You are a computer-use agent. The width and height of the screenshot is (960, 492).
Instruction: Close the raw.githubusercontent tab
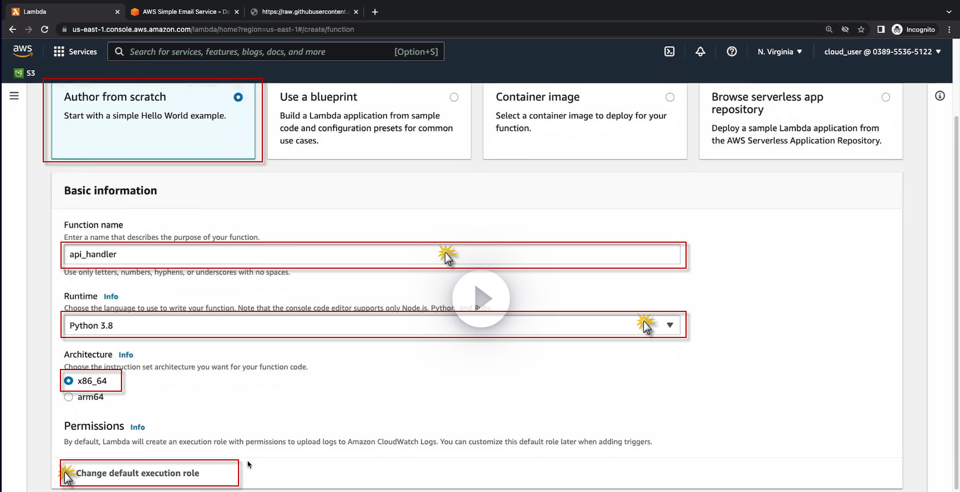pos(356,12)
